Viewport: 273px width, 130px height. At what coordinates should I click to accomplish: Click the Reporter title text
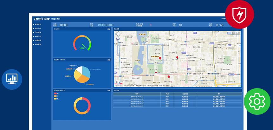tap(56, 19)
